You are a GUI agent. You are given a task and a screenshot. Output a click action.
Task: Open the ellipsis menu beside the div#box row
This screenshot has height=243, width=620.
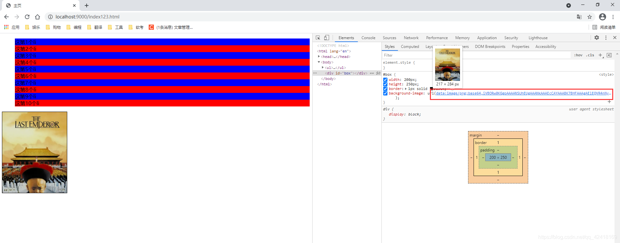[x=315, y=73]
